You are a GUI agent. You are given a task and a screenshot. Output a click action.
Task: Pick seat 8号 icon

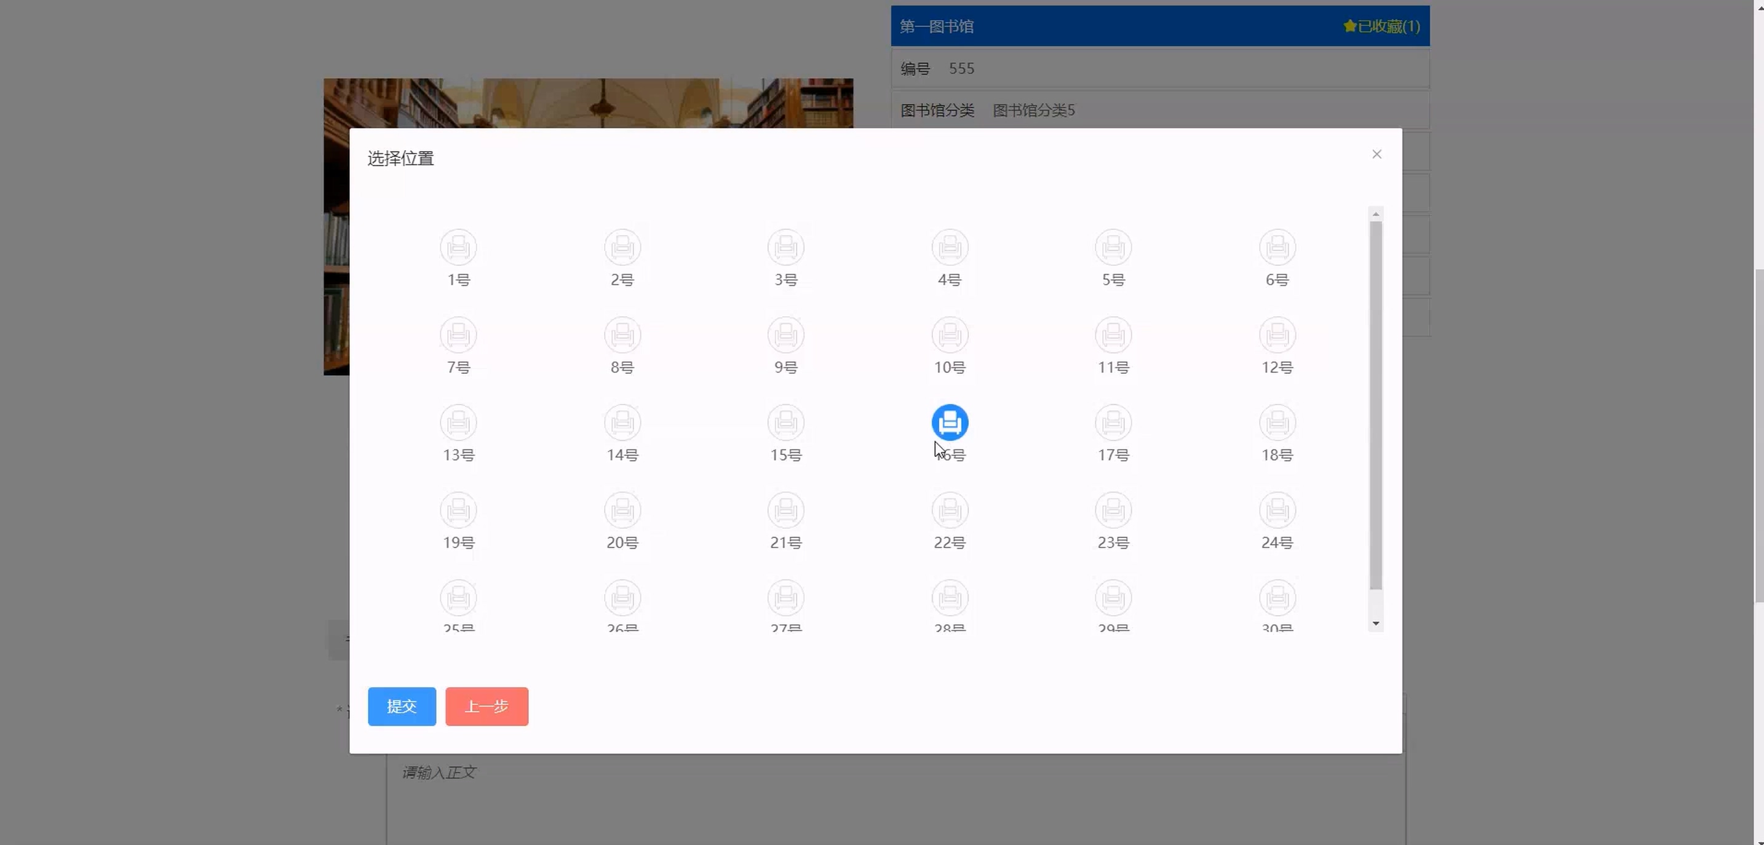[x=622, y=335]
